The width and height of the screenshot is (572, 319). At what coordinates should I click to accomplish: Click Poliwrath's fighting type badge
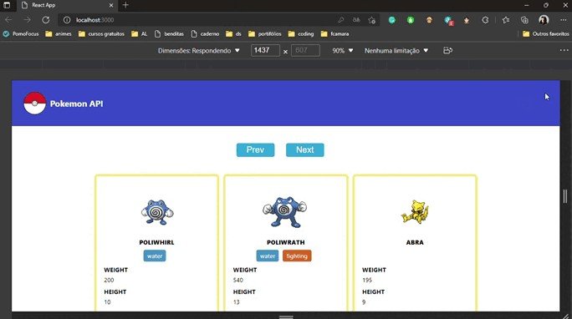tap(297, 256)
